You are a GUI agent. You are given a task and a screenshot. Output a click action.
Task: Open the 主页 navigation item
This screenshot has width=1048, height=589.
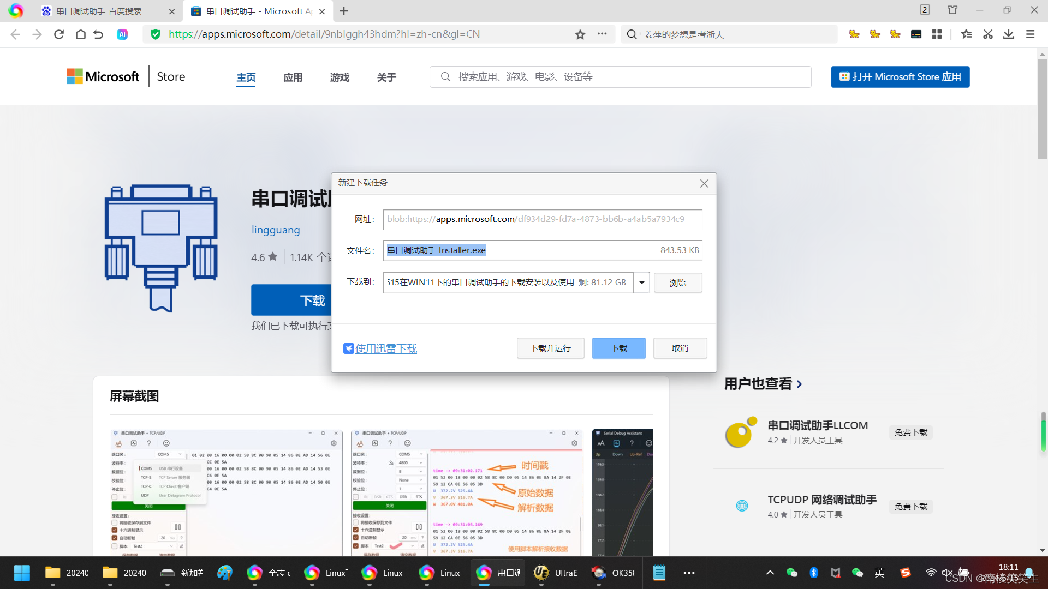246,77
